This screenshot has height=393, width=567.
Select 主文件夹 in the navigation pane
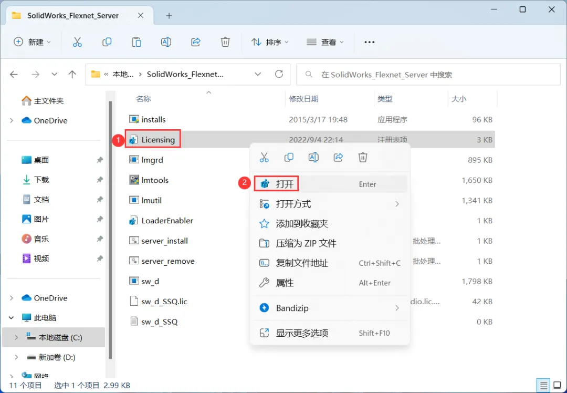click(43, 100)
